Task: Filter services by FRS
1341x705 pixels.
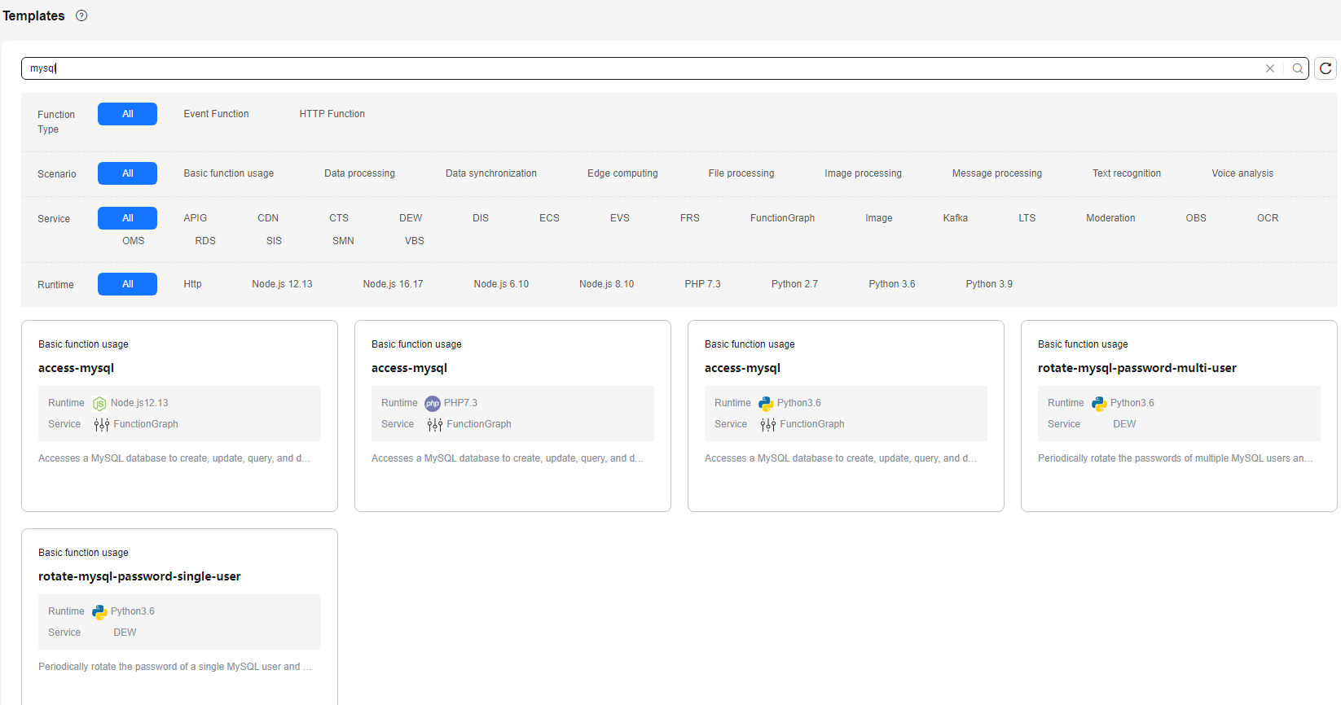Action: click(x=690, y=218)
